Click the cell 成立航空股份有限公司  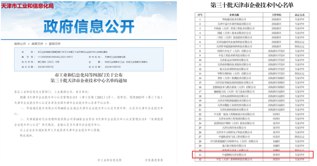(234, 146)
